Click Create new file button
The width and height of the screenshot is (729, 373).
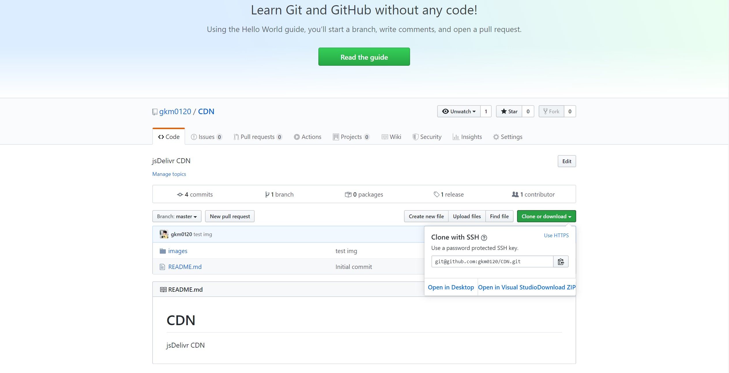point(426,216)
